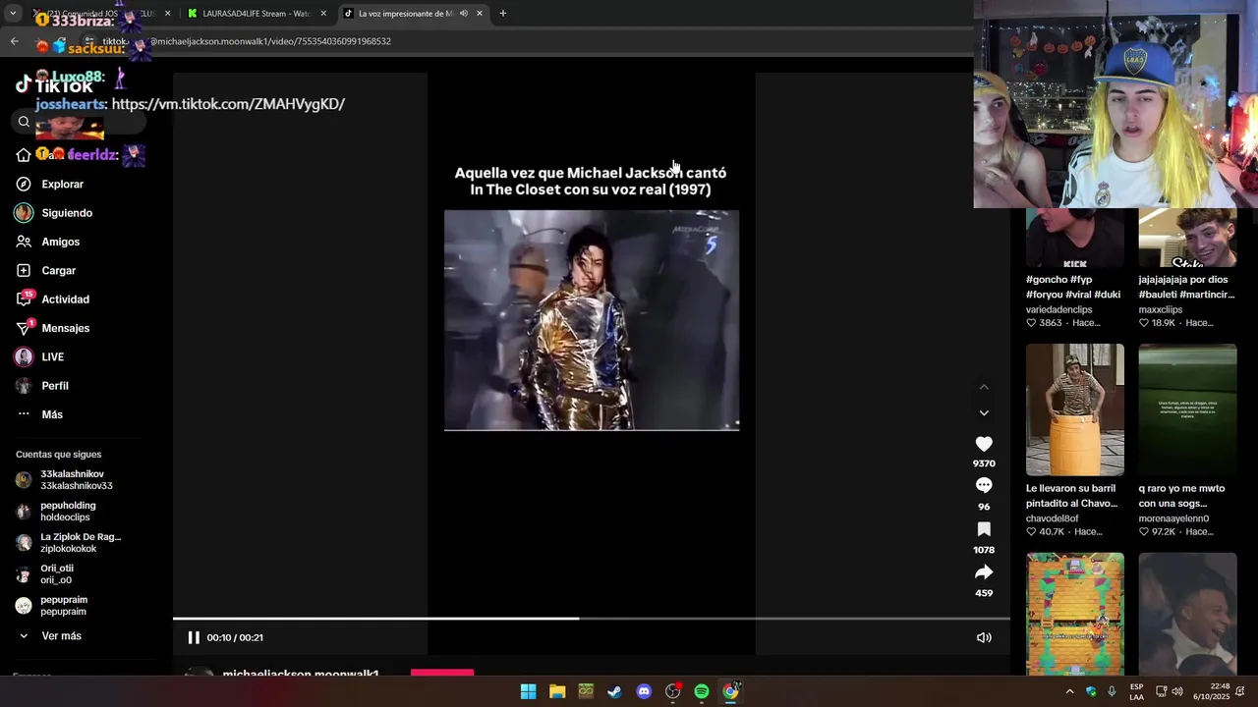Mute the TikTok tab audio indicator
This screenshot has height=707, width=1258.
464,14
